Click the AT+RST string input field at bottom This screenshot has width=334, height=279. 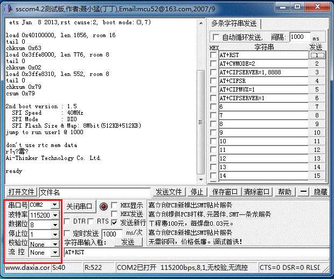pos(197,253)
